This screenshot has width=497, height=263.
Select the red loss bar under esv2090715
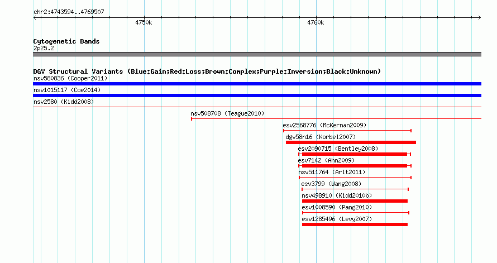coord(355,154)
